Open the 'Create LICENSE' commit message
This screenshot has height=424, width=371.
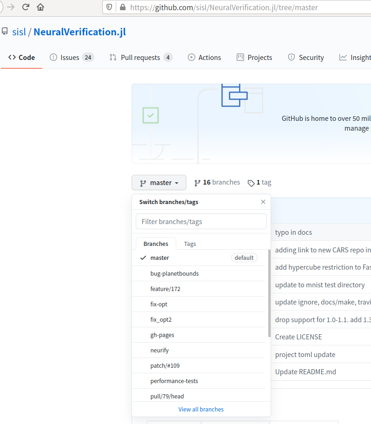(298, 337)
